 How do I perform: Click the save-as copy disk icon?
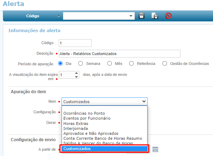tap(155, 16)
